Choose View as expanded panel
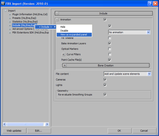Viewport: 159px width, 136px height. coord(74,35)
